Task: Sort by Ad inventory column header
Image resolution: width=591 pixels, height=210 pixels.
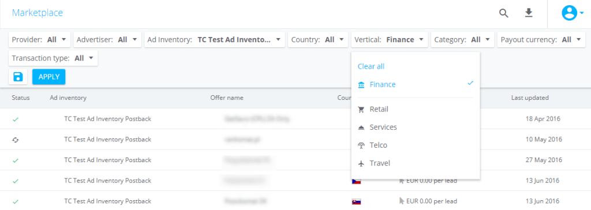Action: (68, 97)
